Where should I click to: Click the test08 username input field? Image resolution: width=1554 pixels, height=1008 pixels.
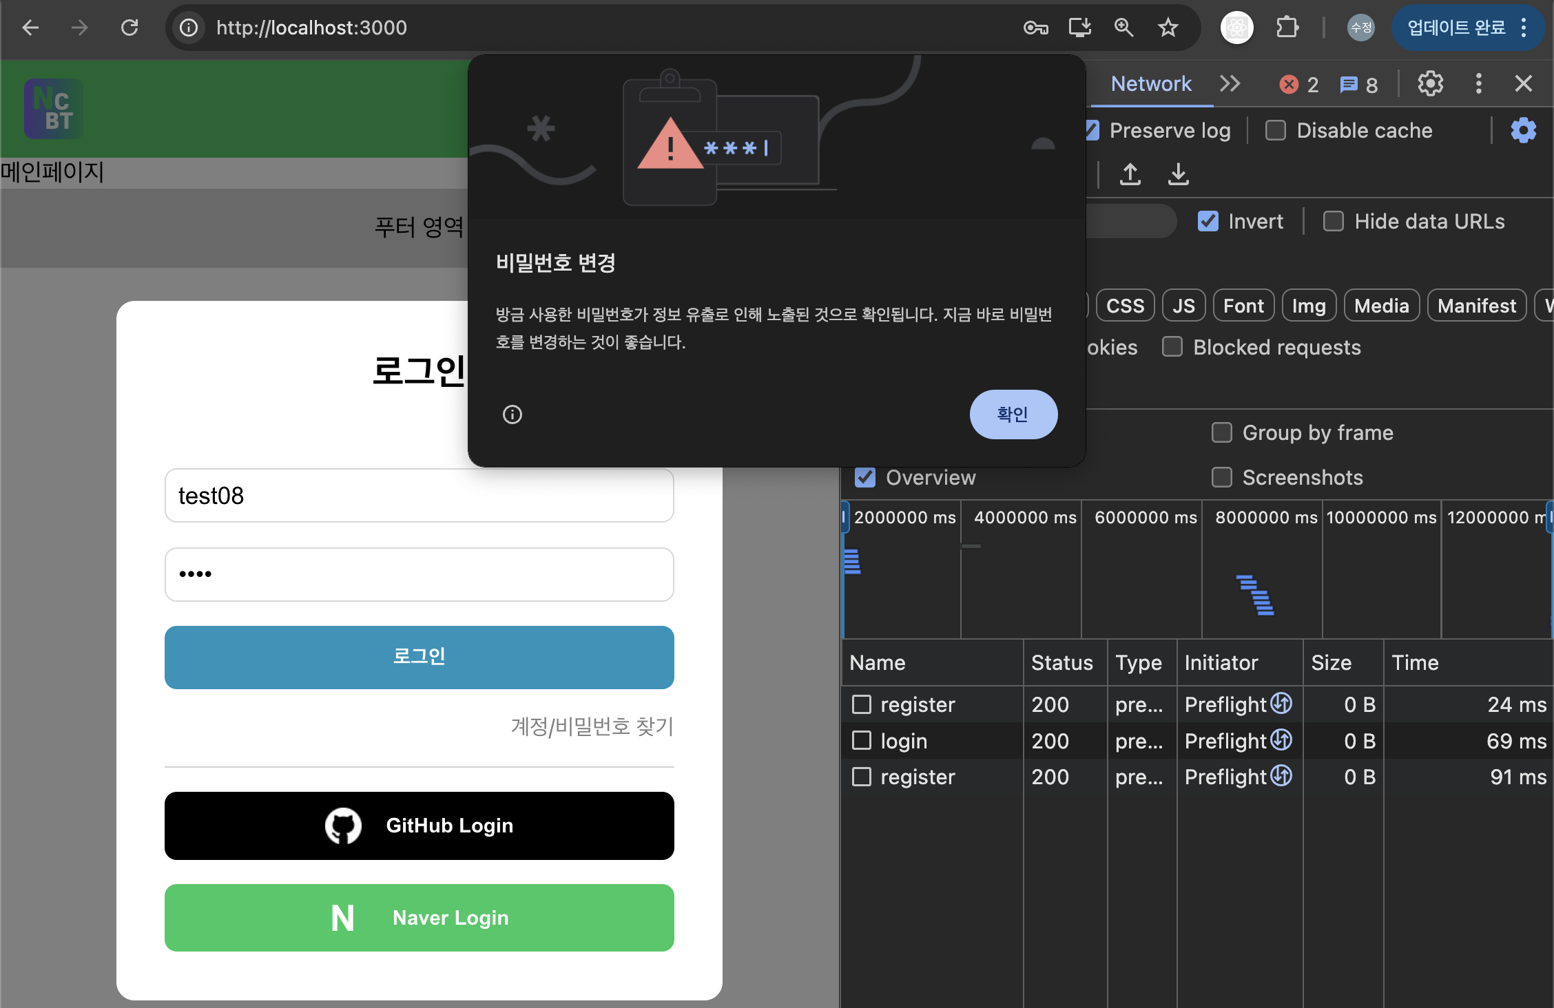coord(419,496)
